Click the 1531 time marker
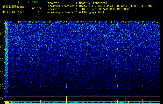The height and width of the screenshot is (104, 163). click(x=17, y=22)
